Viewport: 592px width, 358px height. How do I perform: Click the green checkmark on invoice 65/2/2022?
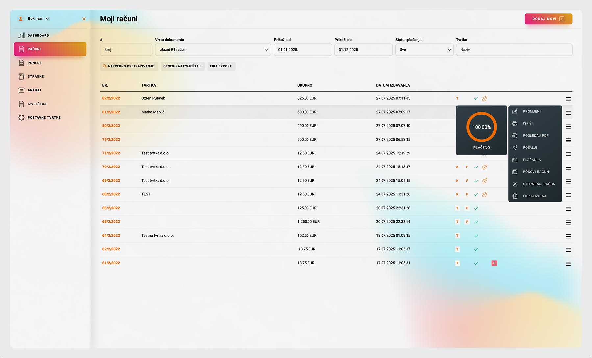476,222
